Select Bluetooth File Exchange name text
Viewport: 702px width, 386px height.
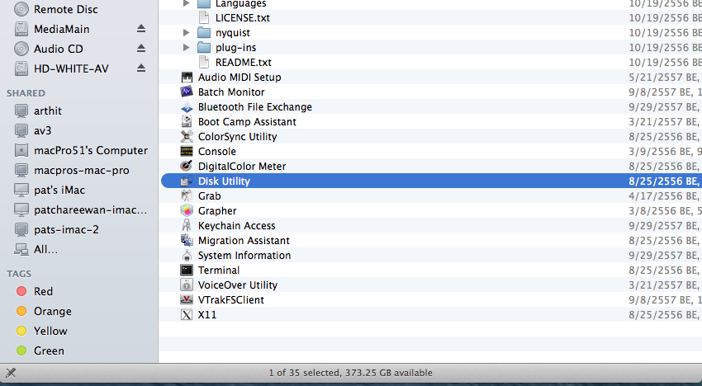[254, 107]
